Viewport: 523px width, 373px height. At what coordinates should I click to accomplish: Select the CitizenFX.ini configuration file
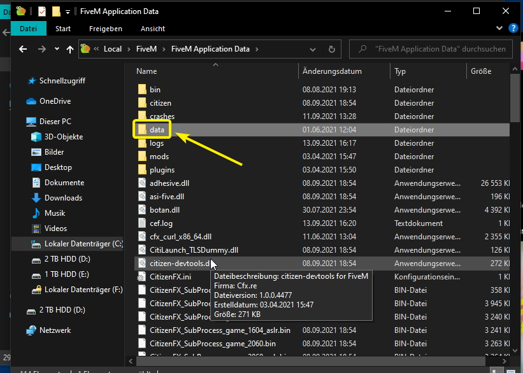click(x=170, y=277)
